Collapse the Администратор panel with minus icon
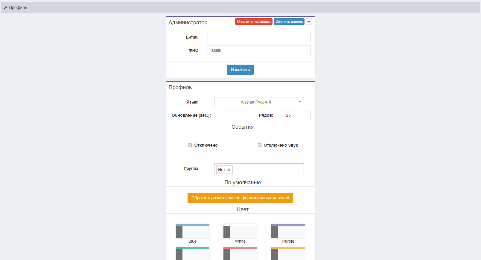Image resolution: width=481 pixels, height=260 pixels. [309, 22]
